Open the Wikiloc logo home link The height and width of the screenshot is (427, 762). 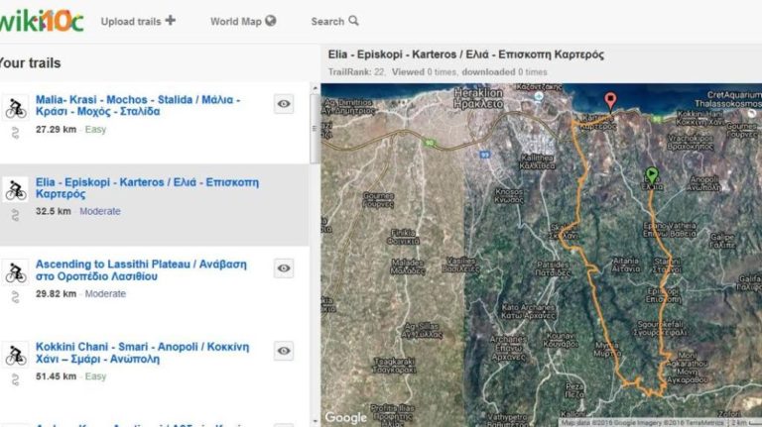[42, 21]
